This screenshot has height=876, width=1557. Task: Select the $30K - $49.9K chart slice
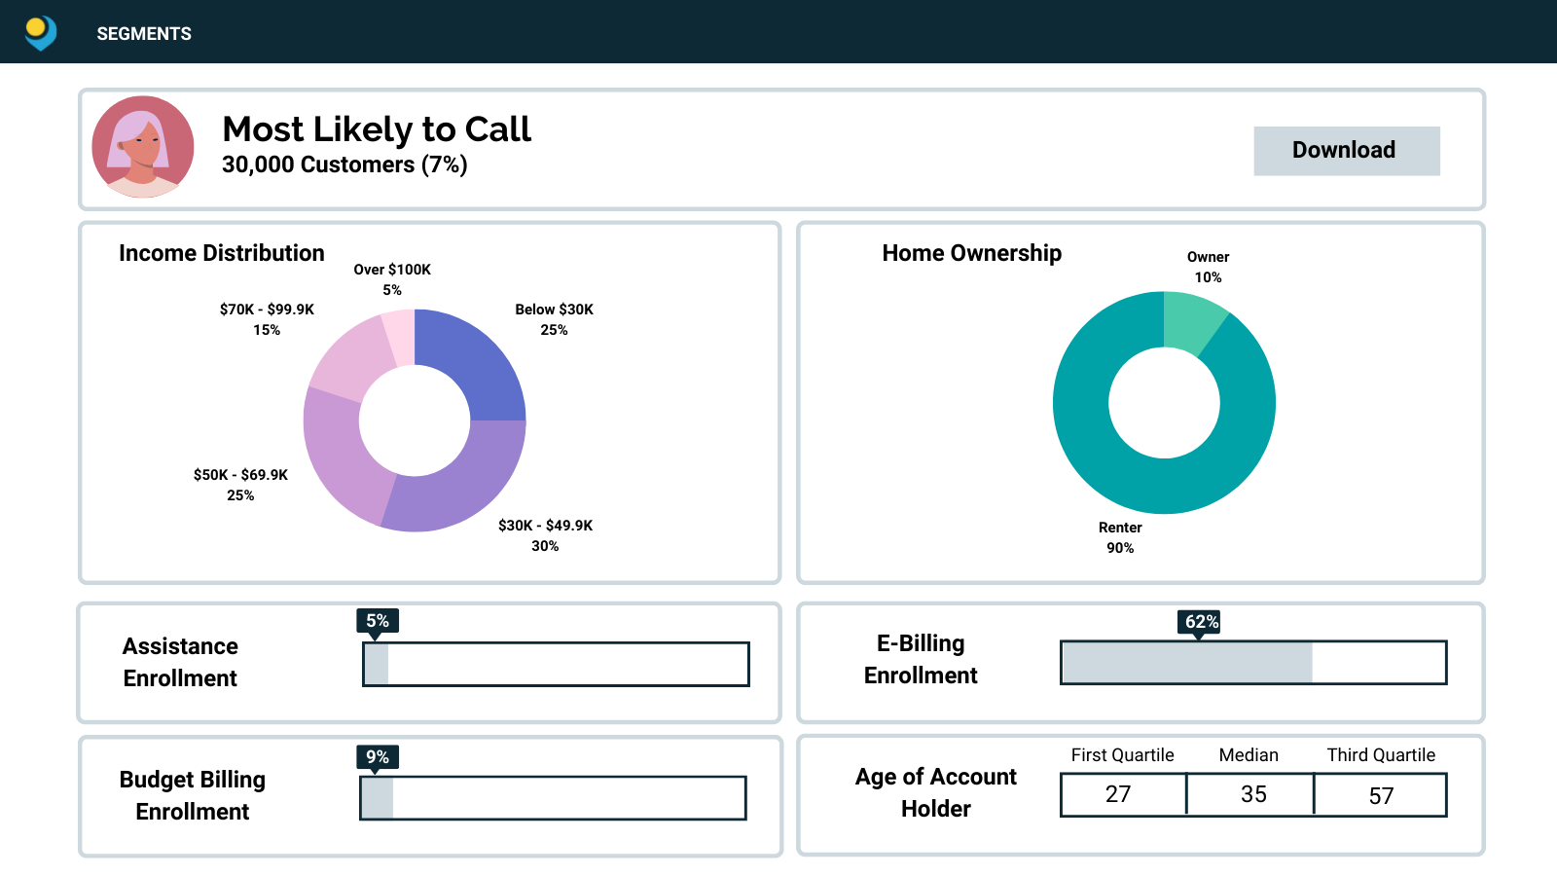click(x=467, y=492)
